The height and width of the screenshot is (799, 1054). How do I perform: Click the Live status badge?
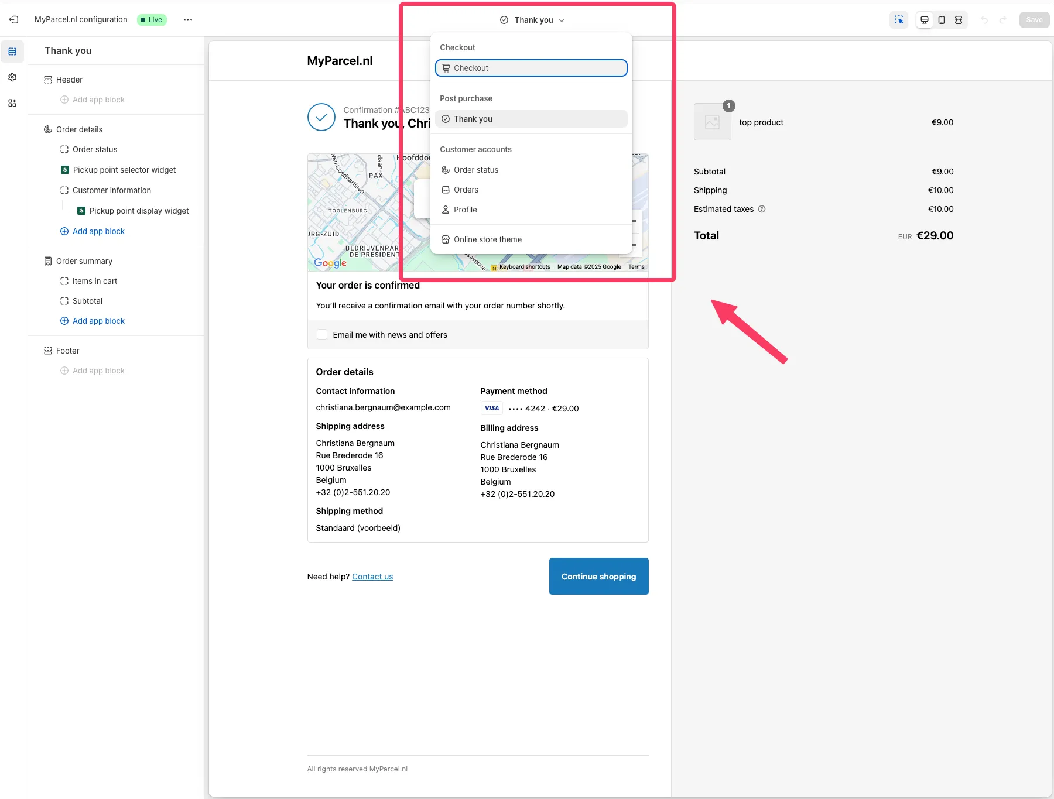152,19
